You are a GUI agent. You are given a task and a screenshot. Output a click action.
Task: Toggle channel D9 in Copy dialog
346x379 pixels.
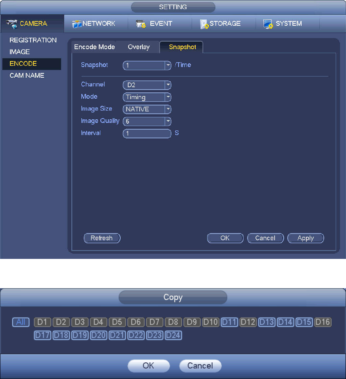point(192,322)
